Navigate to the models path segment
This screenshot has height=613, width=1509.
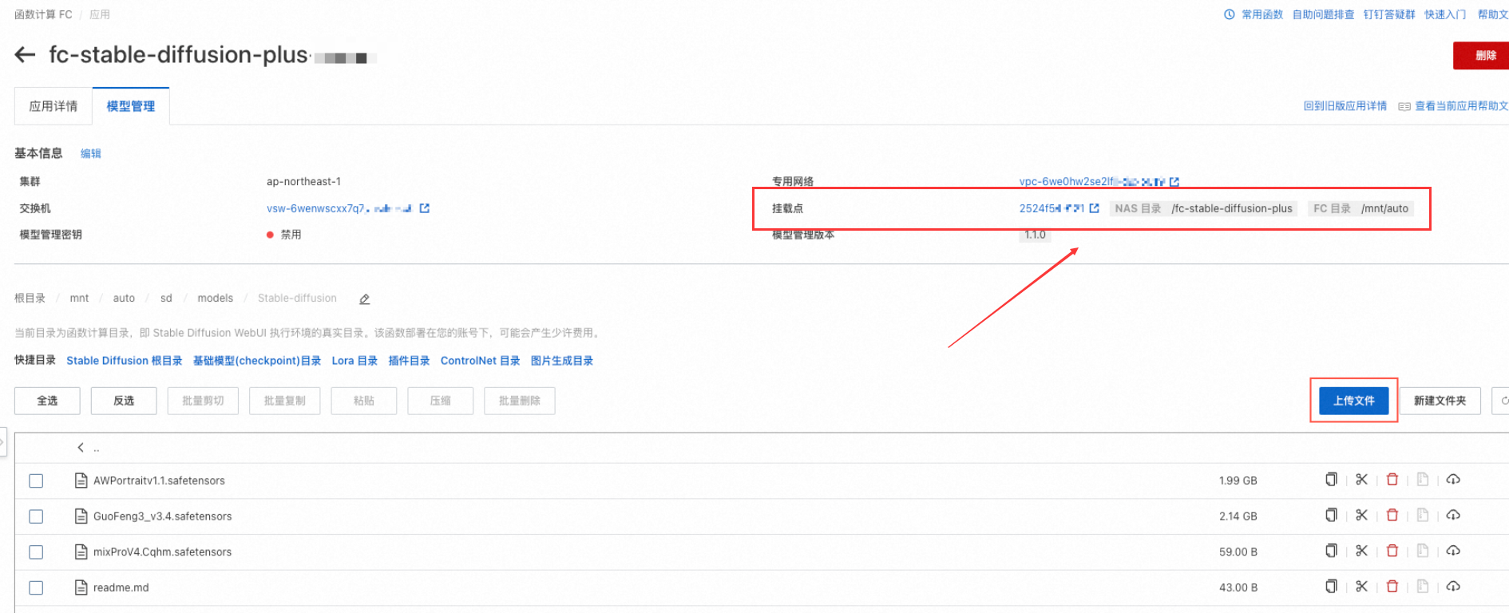(x=216, y=298)
